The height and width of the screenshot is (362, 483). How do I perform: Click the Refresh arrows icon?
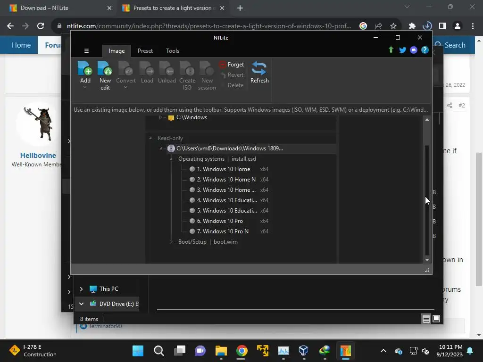click(259, 68)
